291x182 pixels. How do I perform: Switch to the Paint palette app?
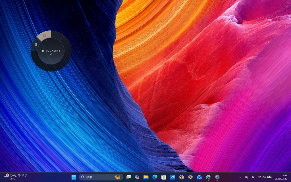[208, 177]
